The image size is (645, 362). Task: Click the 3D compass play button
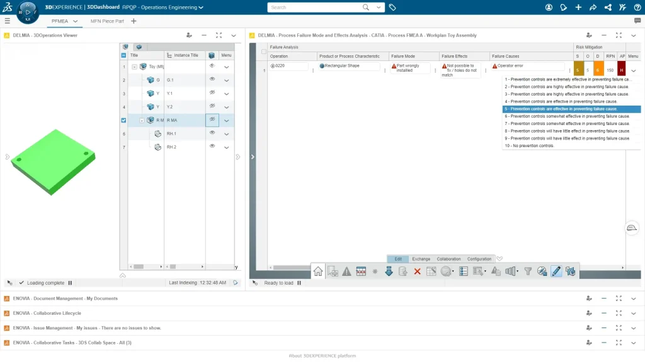[x=27, y=12]
